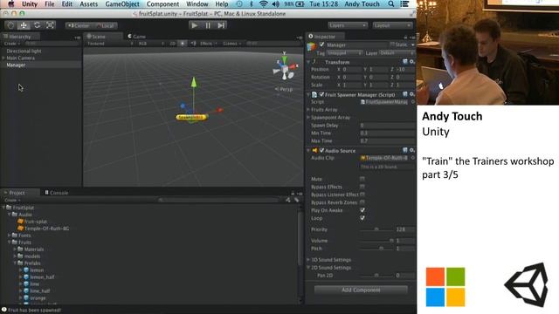Open Transform component gear menu
Screen dimensions: 559x314
tap(412, 62)
